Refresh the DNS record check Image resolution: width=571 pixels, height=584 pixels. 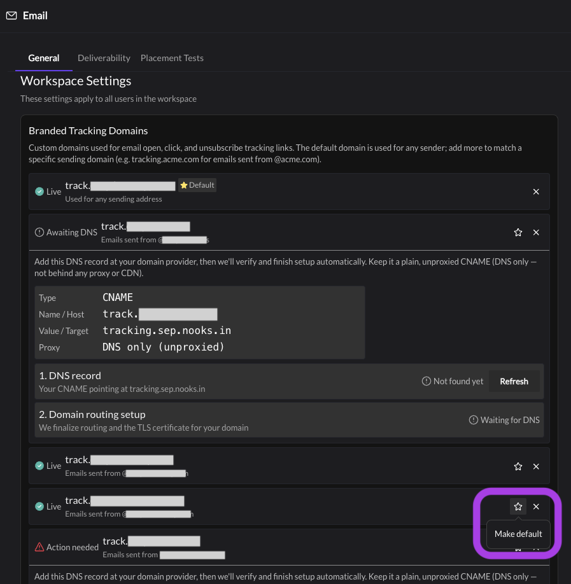pos(514,382)
